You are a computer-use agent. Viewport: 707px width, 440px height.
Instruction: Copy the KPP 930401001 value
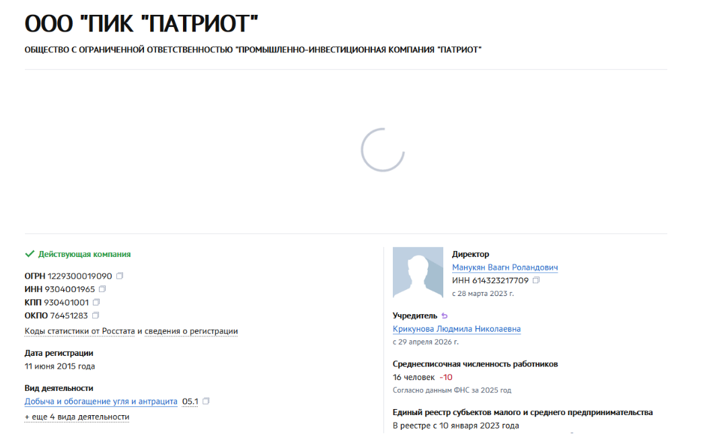click(96, 302)
